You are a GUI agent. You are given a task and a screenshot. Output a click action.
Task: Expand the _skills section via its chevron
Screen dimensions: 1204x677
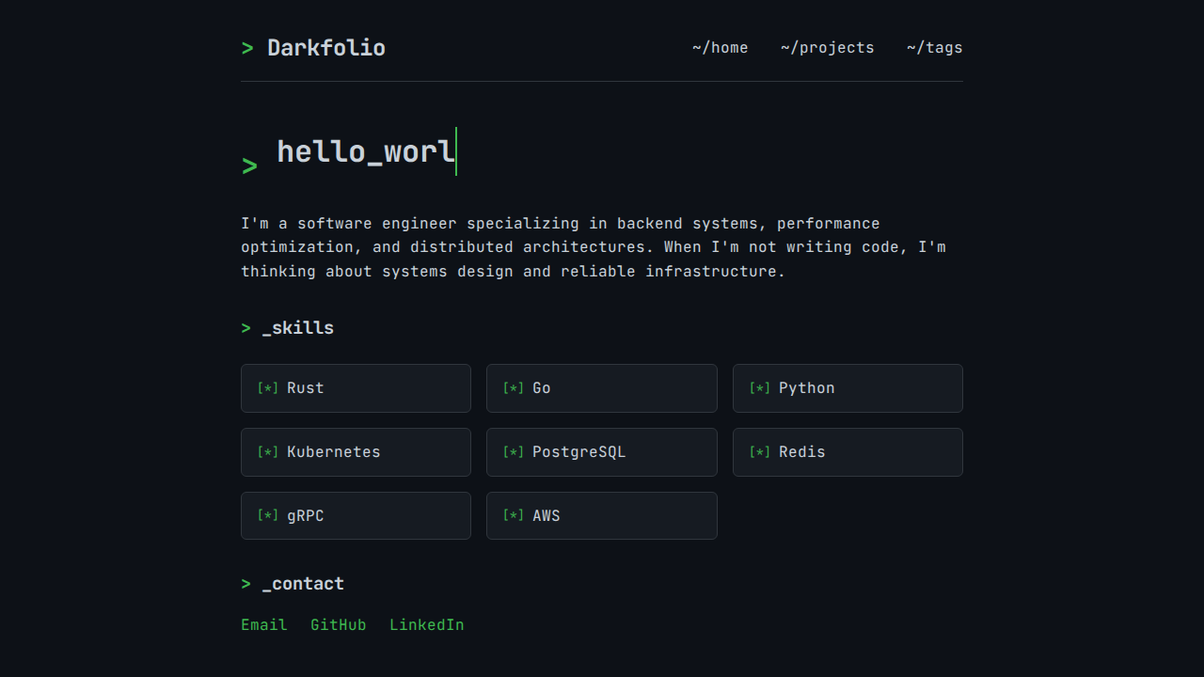246,327
